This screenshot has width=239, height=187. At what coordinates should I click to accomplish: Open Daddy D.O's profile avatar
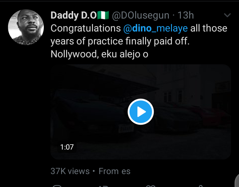26,27
